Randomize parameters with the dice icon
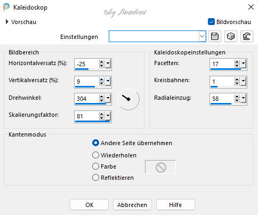The width and height of the screenshot is (258, 215). [x=231, y=36]
